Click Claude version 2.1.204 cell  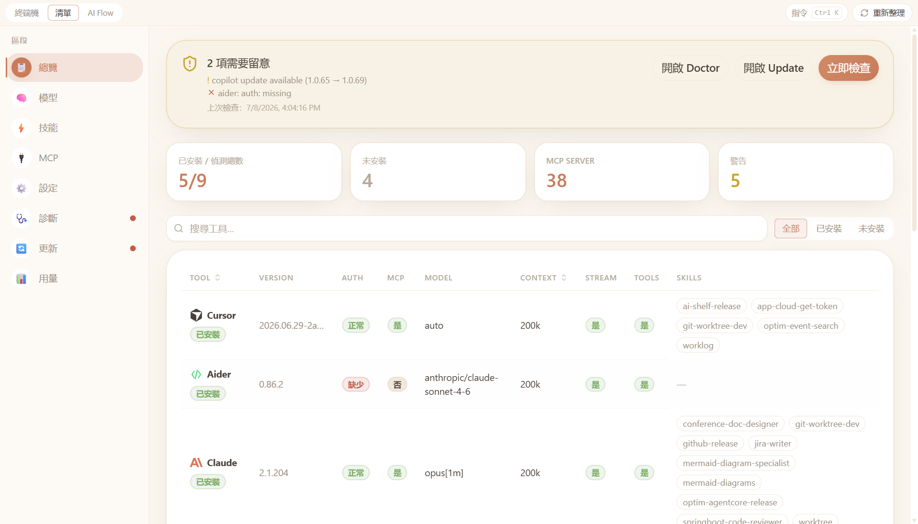pos(273,473)
